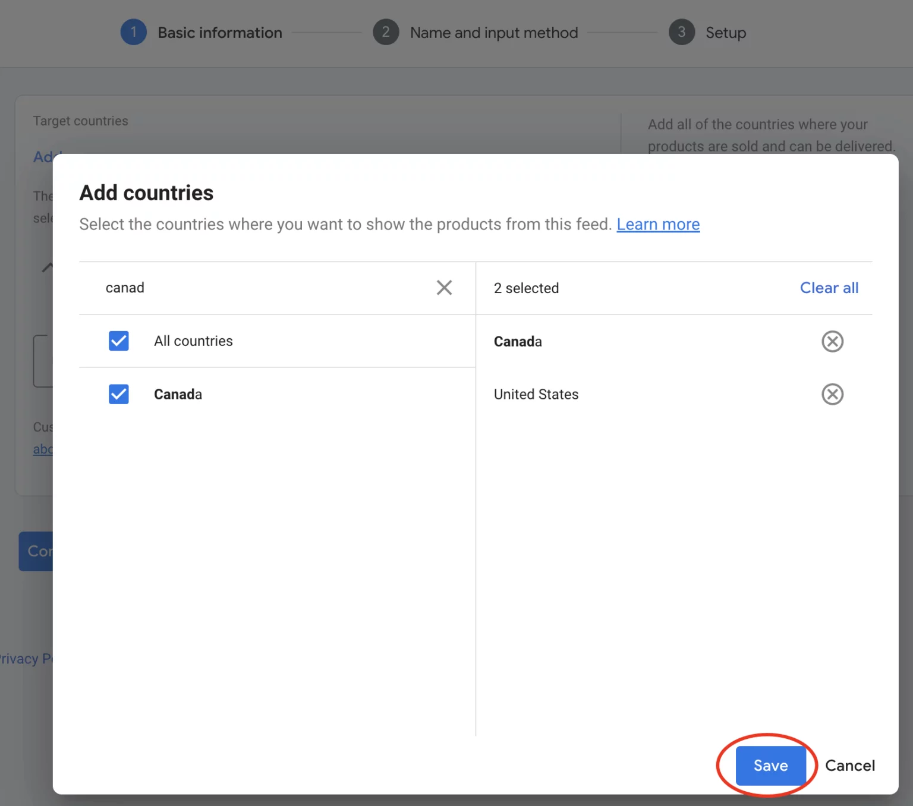Clear the search text using the X icon
Image resolution: width=913 pixels, height=806 pixels.
click(444, 288)
